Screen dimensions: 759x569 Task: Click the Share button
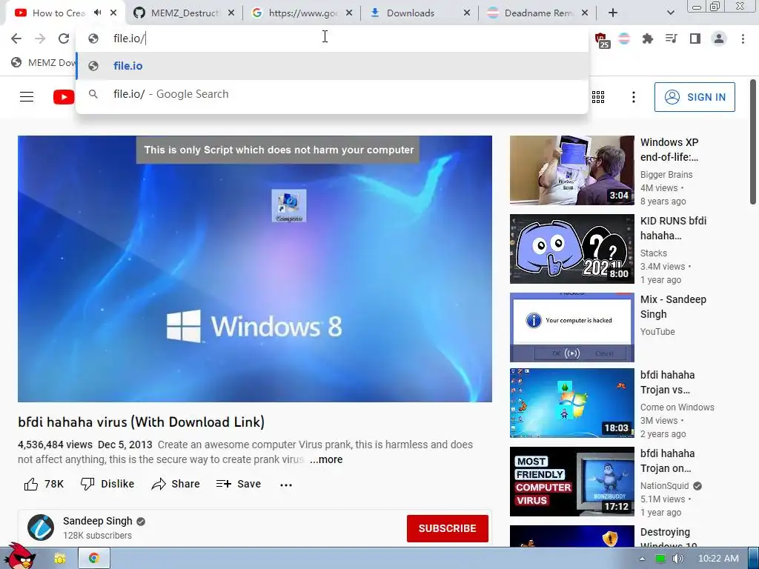coord(175,484)
